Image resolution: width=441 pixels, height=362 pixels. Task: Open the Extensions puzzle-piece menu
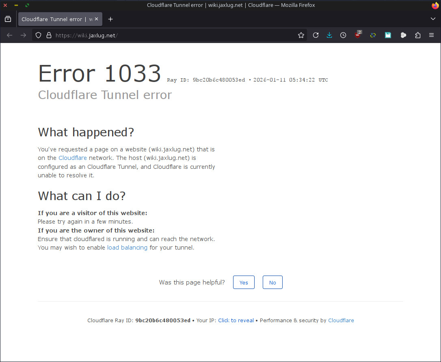pos(418,35)
